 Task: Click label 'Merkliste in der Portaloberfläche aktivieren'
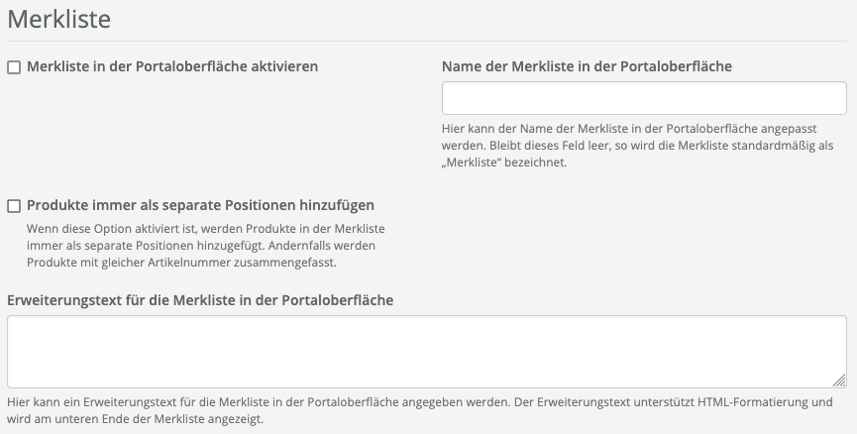coord(172,66)
